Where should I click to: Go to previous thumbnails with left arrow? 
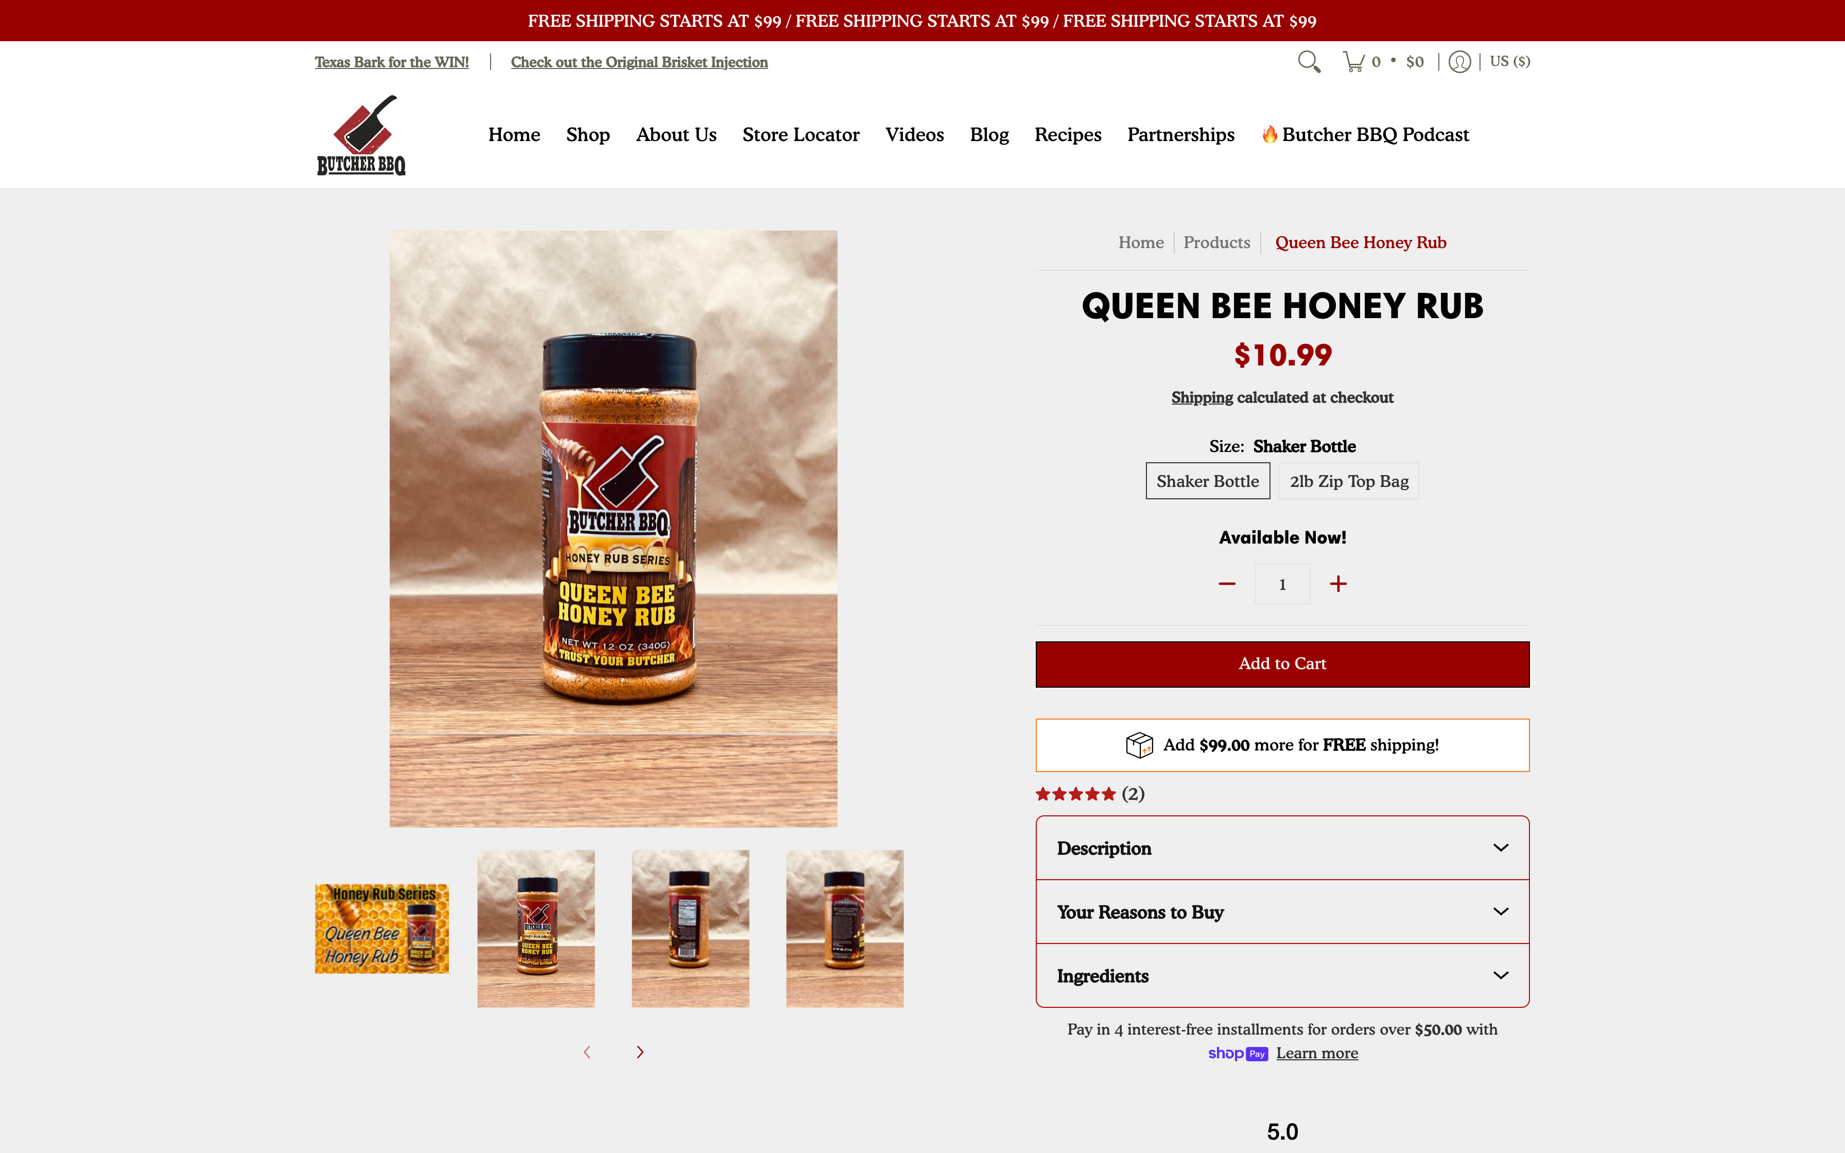click(x=587, y=1052)
